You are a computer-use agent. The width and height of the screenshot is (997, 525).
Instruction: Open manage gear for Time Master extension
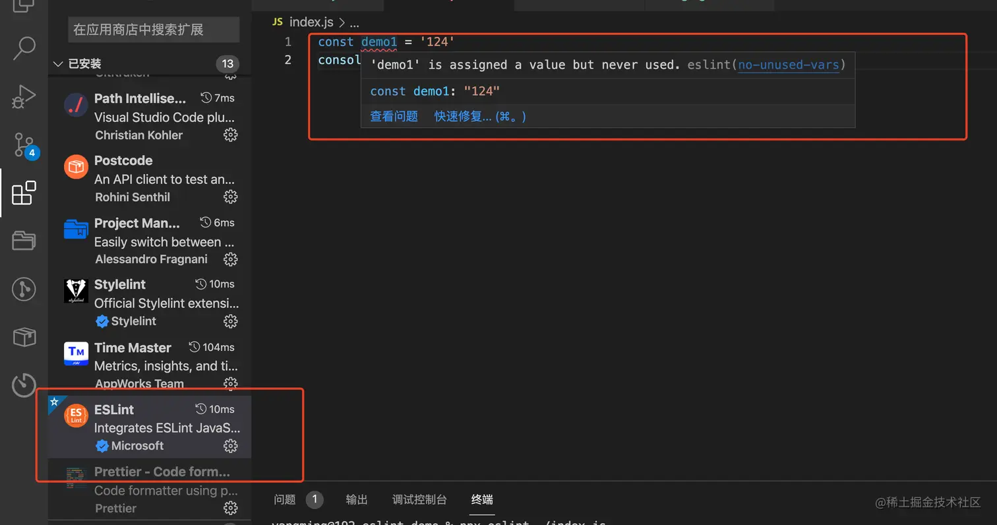(230, 383)
